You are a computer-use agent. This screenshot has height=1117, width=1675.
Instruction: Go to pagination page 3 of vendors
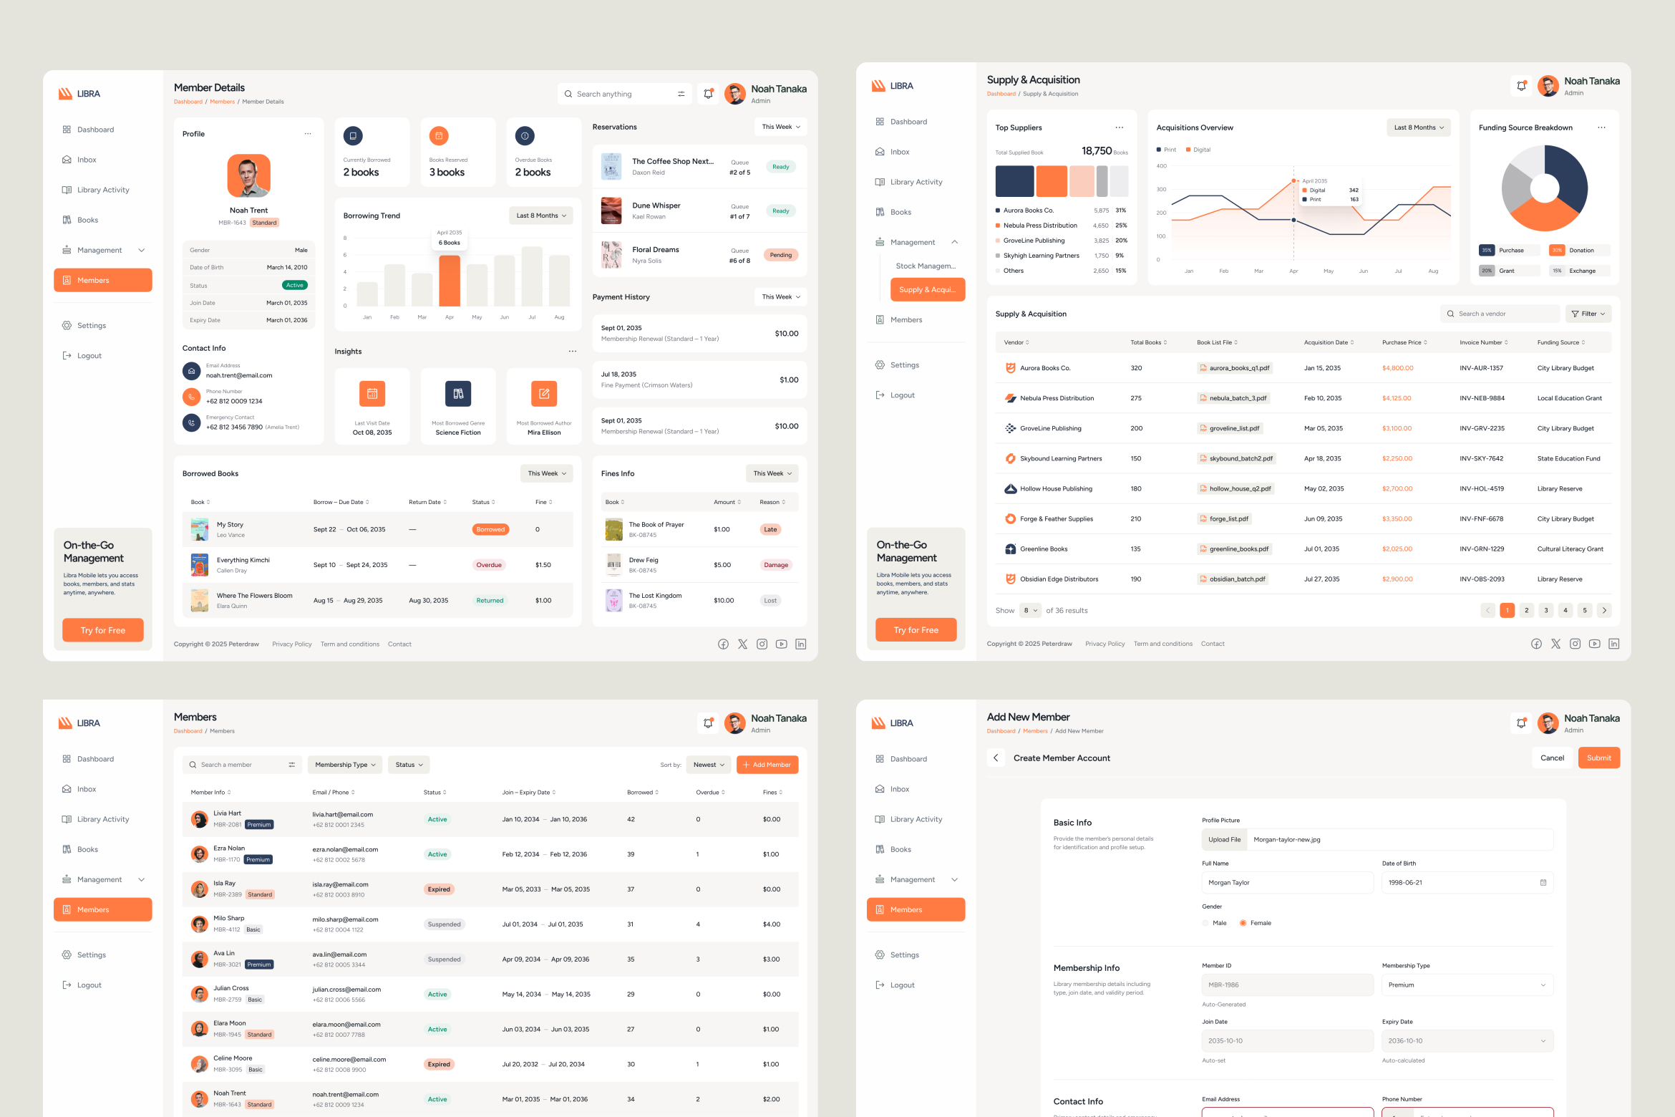[1545, 610]
